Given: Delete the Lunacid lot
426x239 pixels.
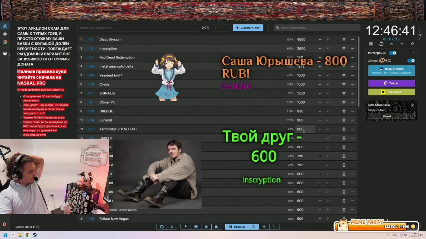Looking at the screenshot, I should [x=344, y=120].
